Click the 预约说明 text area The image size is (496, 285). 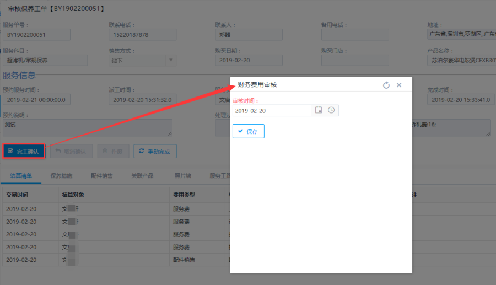(87, 127)
